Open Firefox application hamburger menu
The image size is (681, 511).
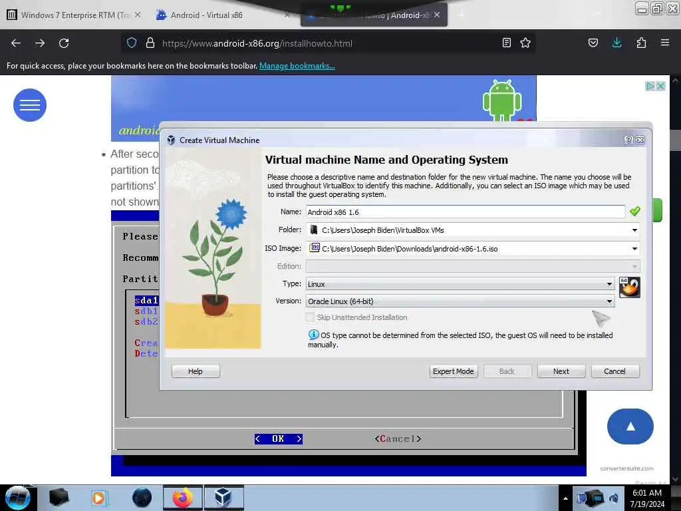coord(665,43)
